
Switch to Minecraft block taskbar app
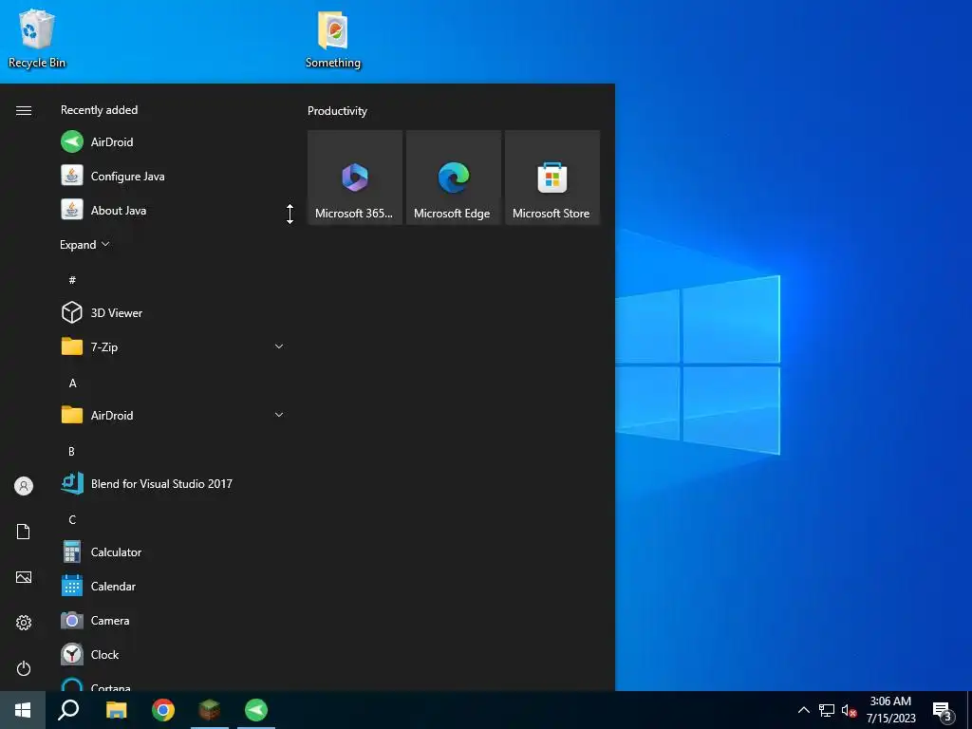tap(210, 710)
